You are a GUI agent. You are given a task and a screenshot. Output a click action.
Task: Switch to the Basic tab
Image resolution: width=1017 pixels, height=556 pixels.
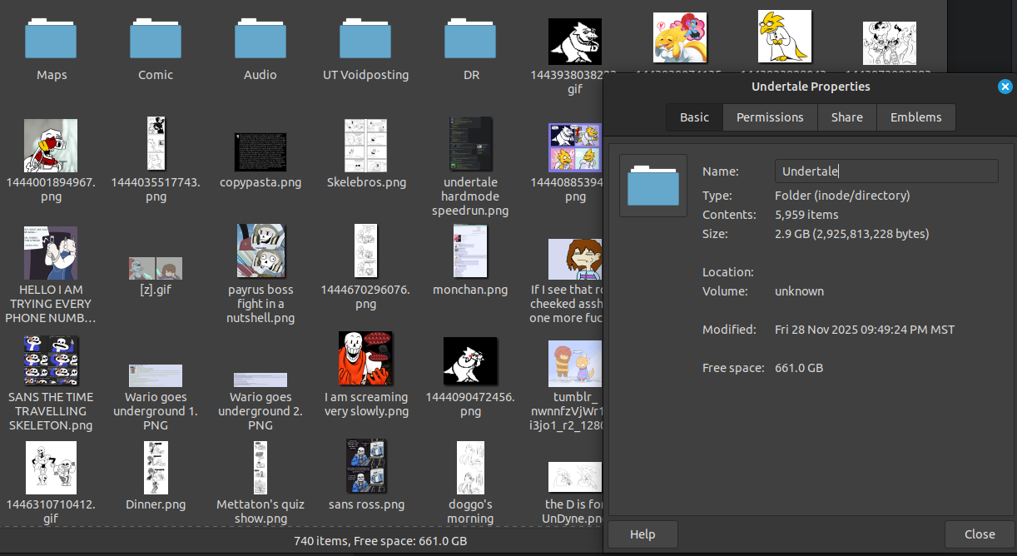(694, 117)
